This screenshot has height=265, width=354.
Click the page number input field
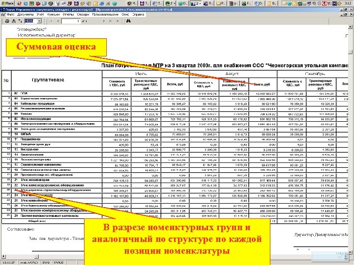(71, 21)
